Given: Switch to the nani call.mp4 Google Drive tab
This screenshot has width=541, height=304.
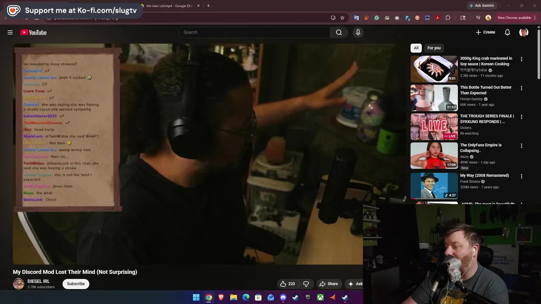Looking at the screenshot, I should click(x=170, y=6).
